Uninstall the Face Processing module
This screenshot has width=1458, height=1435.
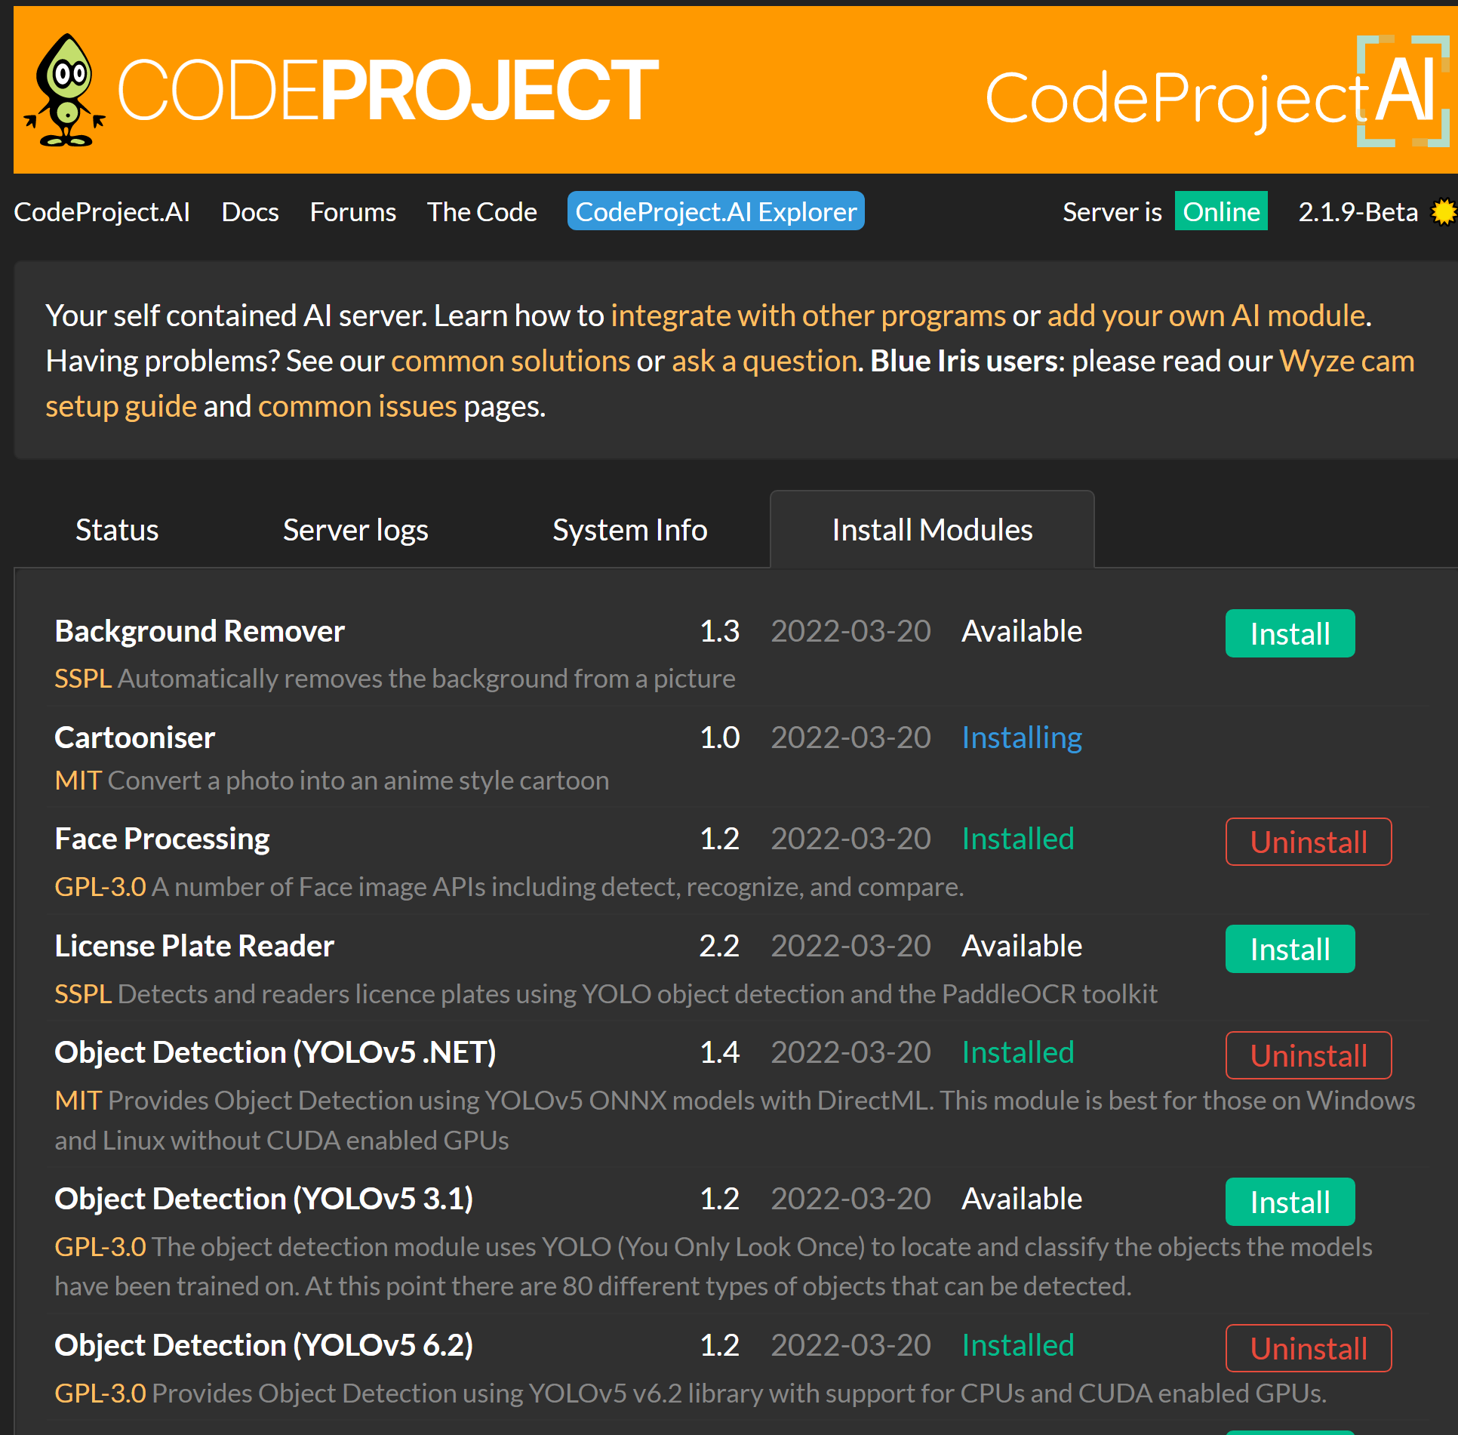[1308, 842]
